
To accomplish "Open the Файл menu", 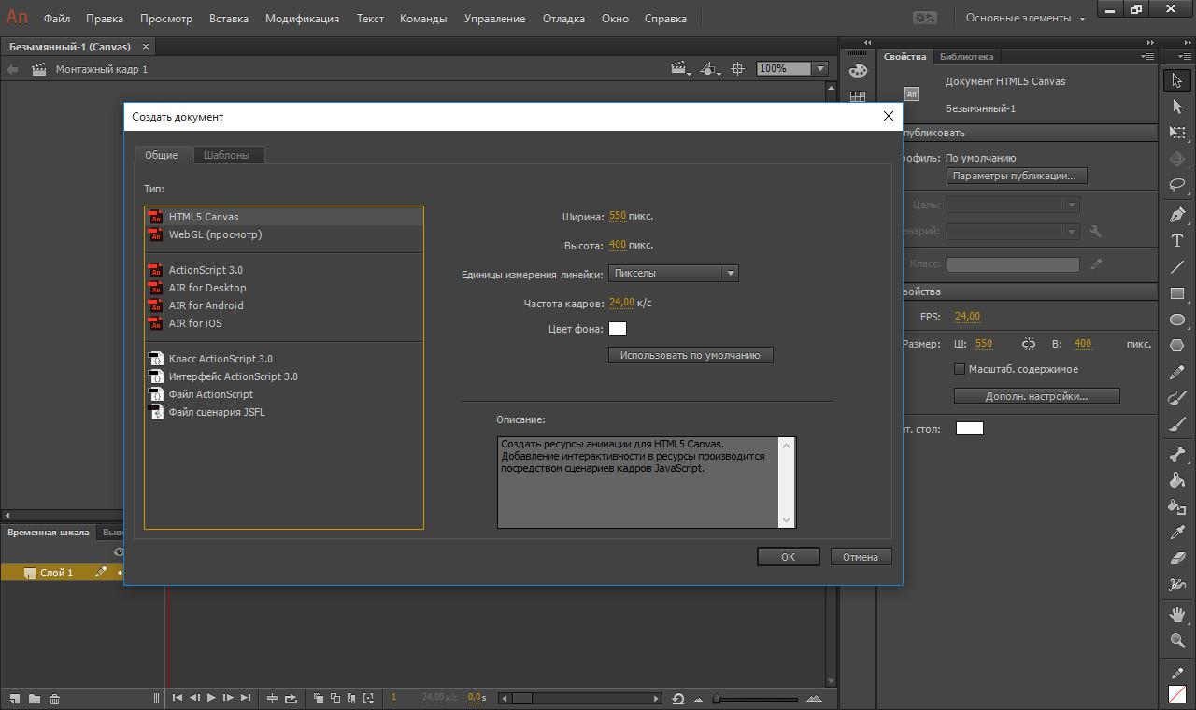I will click(57, 18).
